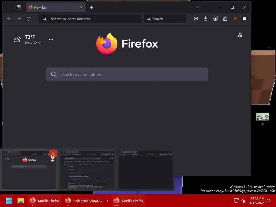Open Firefox View recent browsing icon
This screenshot has height=207, width=276.
click(x=19, y=7)
